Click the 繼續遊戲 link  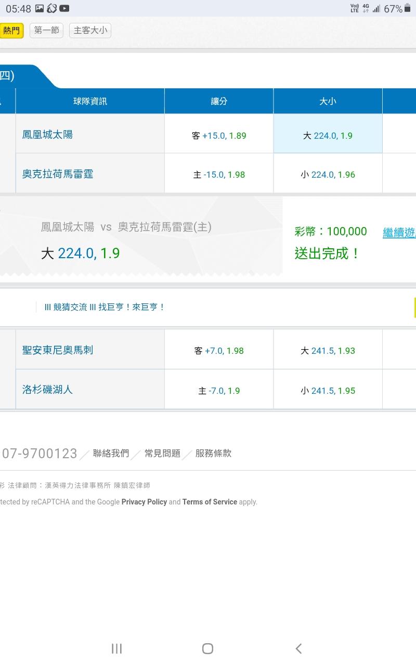point(399,233)
